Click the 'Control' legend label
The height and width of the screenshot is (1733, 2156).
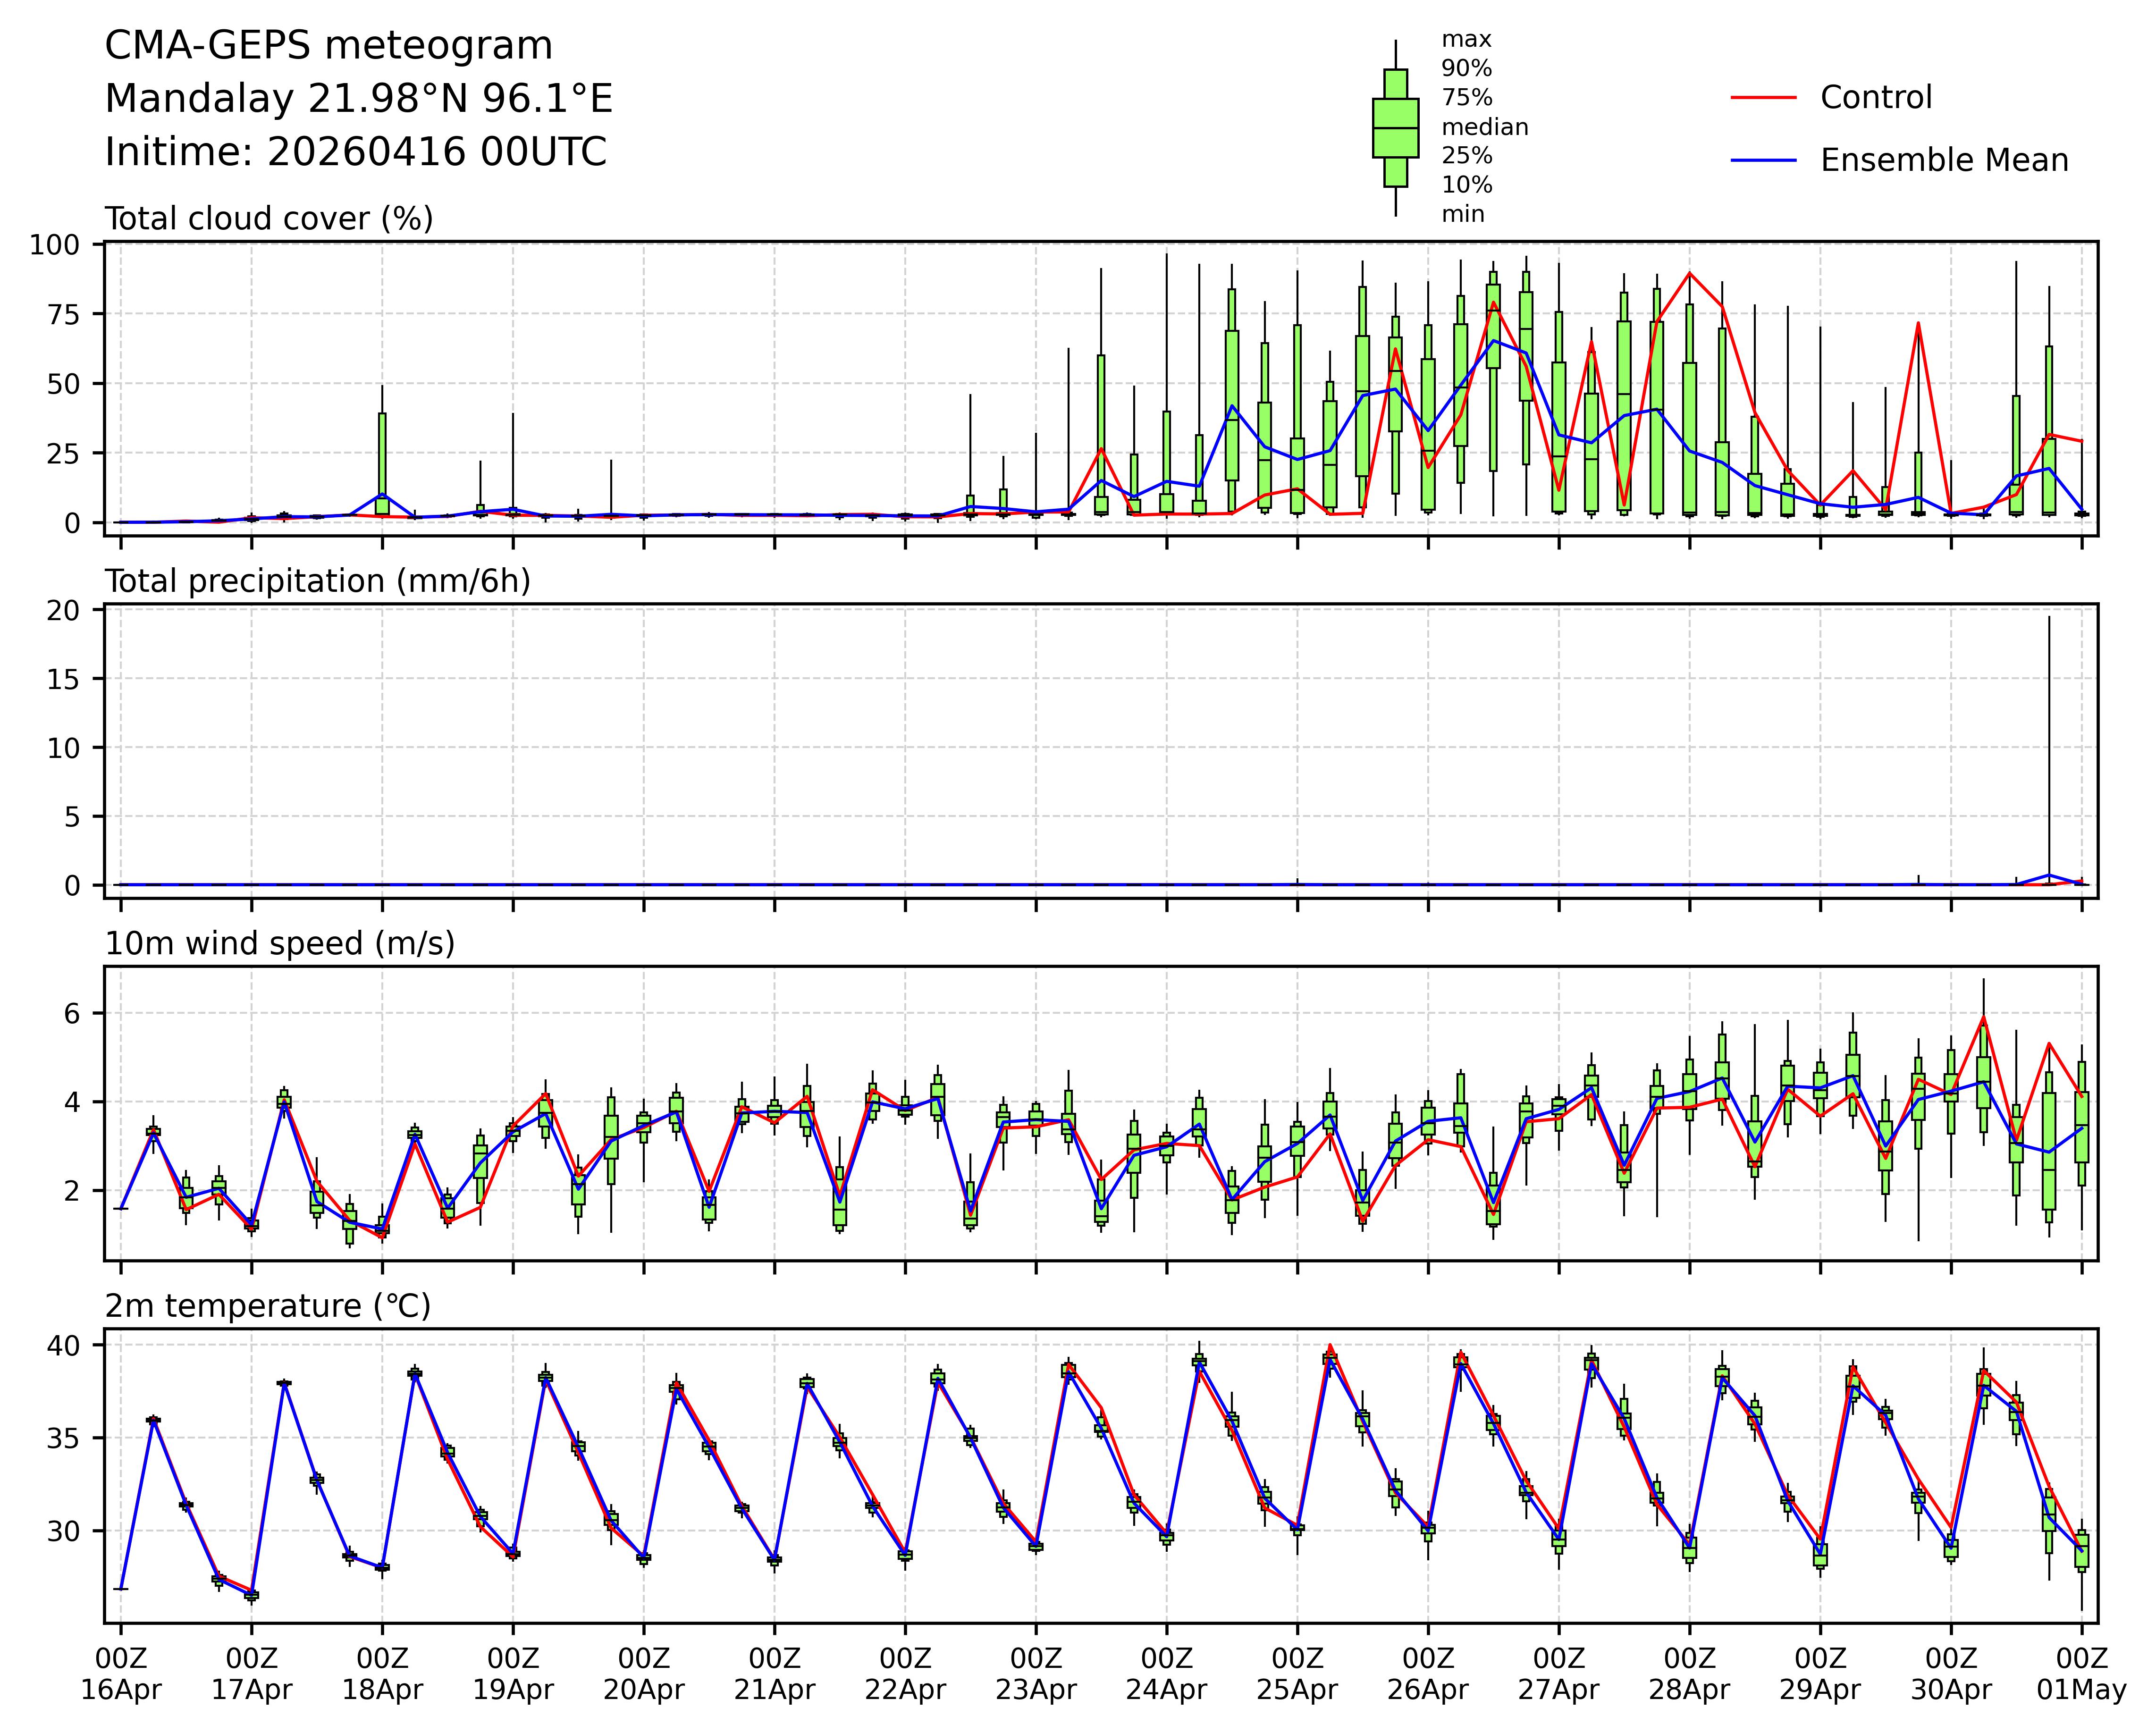click(x=1875, y=97)
